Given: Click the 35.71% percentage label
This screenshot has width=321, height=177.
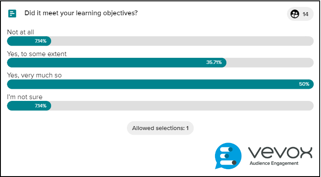Looking at the screenshot, I should click(214, 63).
